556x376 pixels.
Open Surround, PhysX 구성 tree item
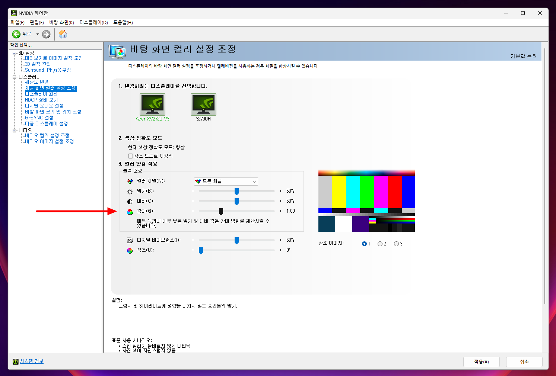[x=48, y=70]
